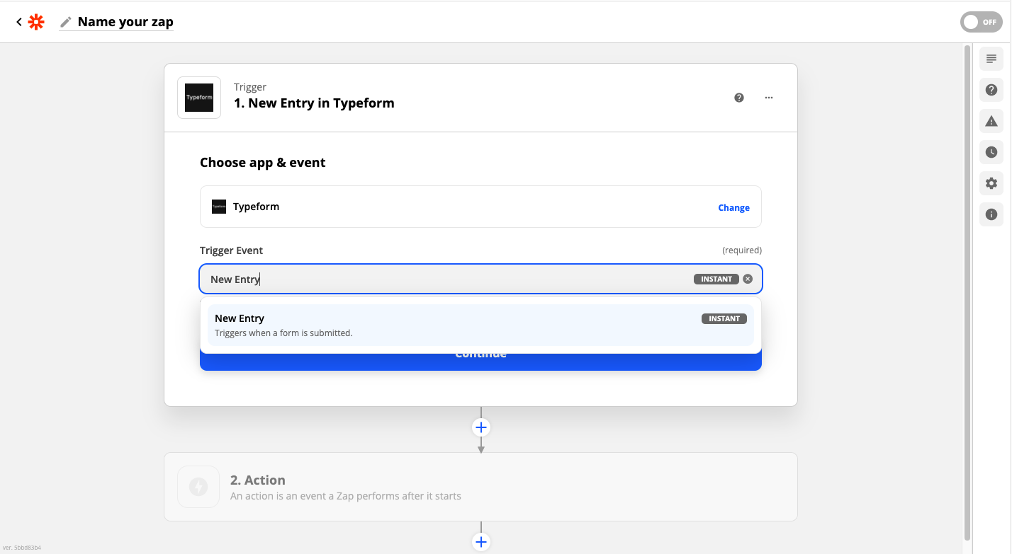
Task: Open trigger step help question mark
Action: [x=739, y=98]
